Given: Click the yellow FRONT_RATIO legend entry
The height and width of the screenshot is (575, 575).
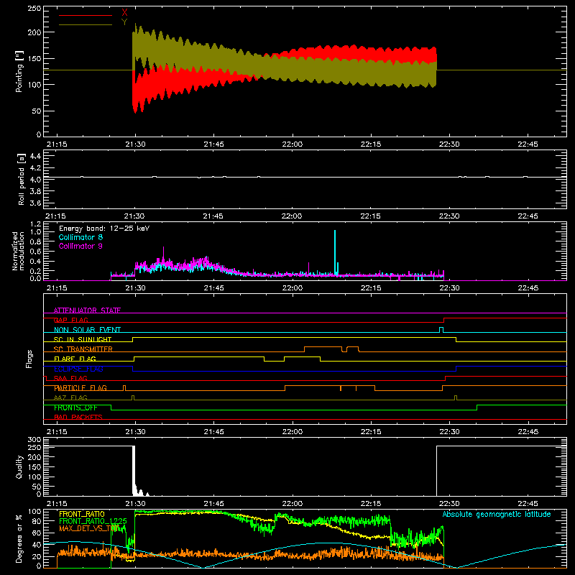Looking at the screenshot, I should pos(82,514).
